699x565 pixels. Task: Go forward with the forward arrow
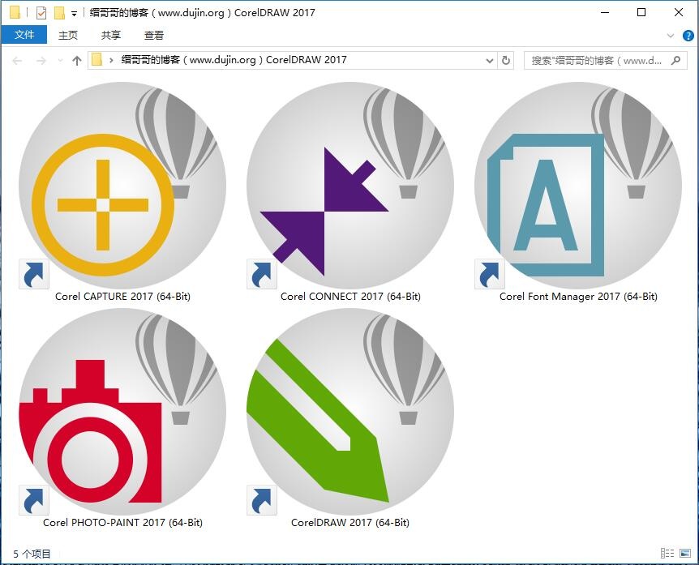click(x=41, y=61)
